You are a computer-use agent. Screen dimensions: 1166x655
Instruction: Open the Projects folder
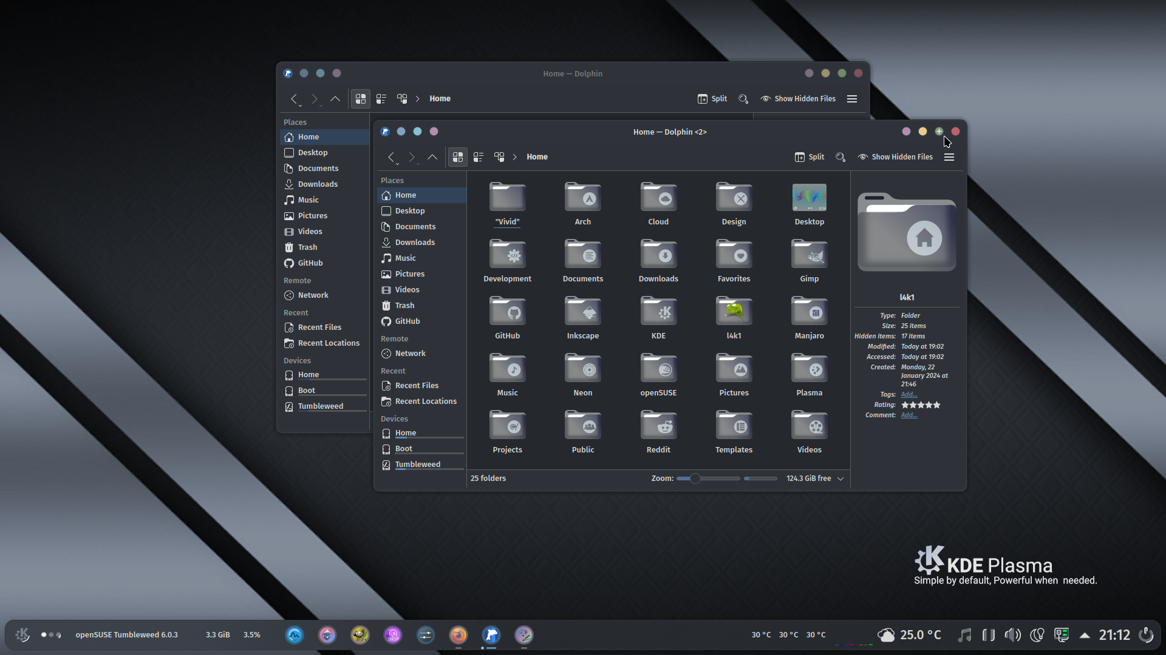[x=507, y=432]
